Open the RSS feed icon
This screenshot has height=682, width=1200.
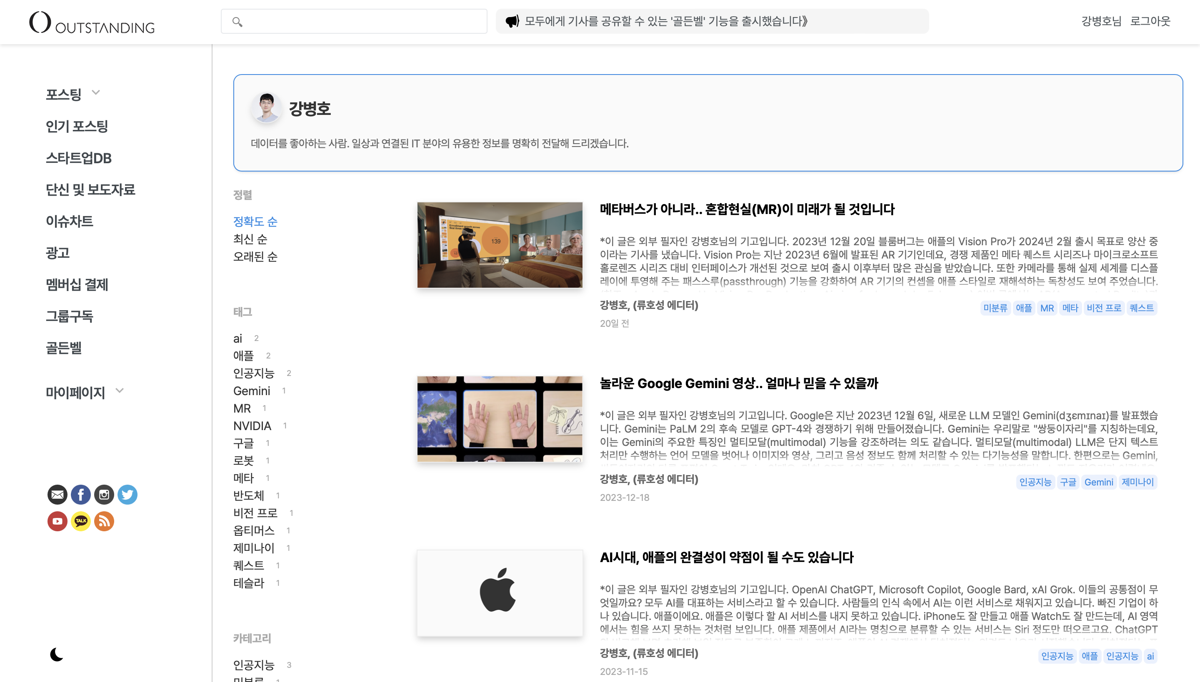coord(104,521)
